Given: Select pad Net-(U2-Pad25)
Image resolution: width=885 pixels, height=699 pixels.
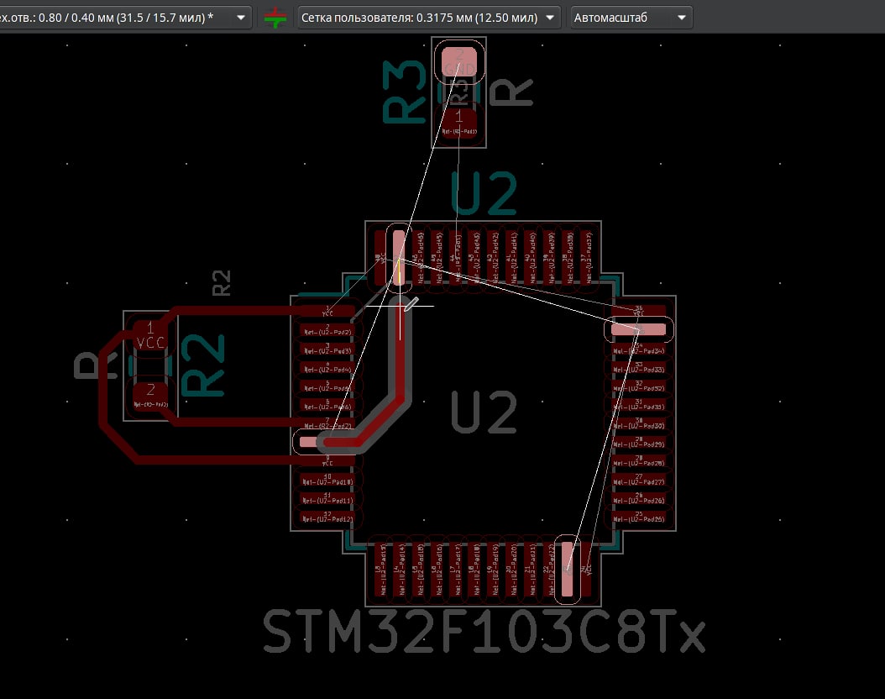Looking at the screenshot, I should click(x=639, y=518).
